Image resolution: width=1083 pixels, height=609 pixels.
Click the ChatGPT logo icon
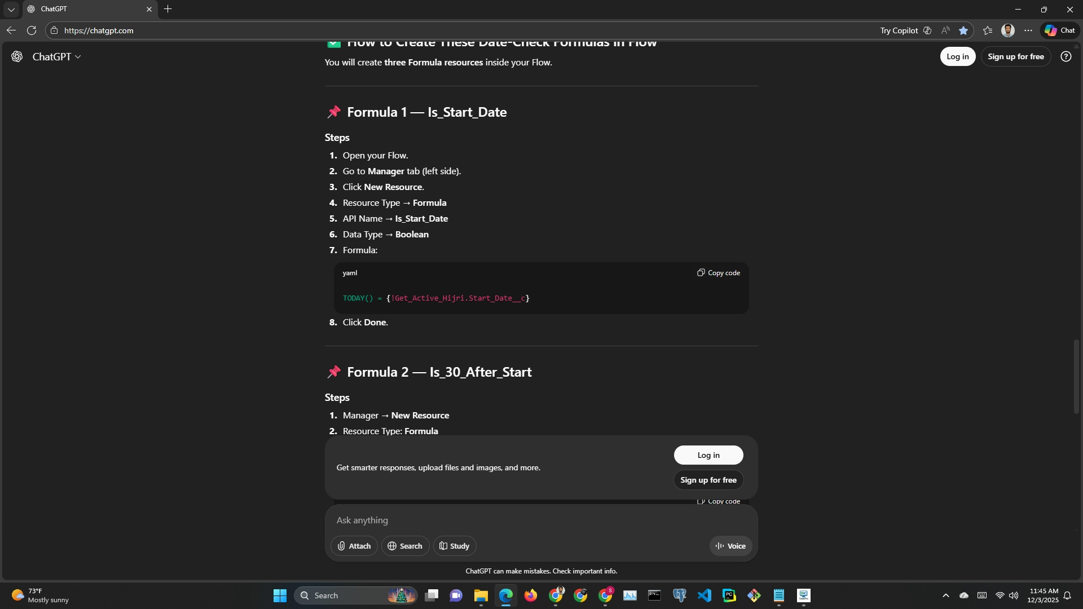(x=17, y=56)
